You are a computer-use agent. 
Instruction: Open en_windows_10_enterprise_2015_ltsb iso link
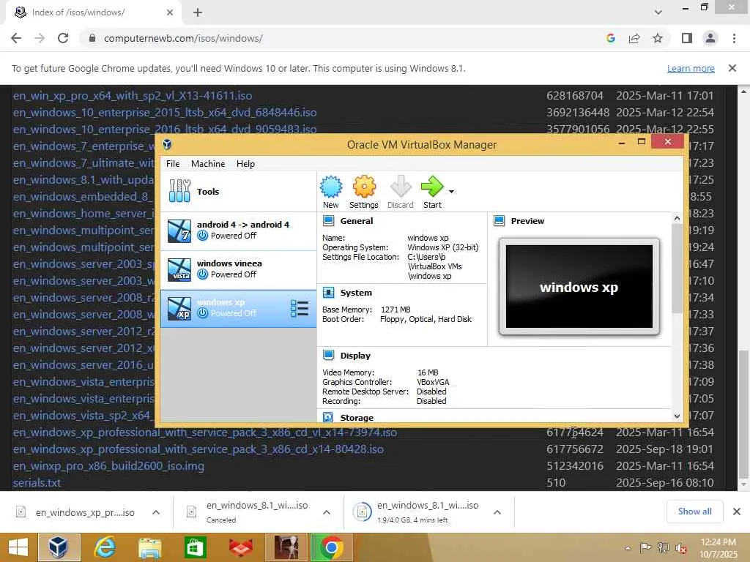coord(165,112)
